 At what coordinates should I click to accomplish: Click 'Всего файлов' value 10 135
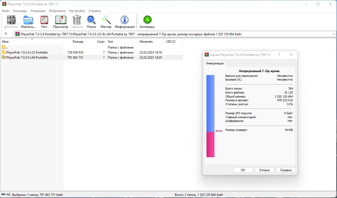pos(288,93)
